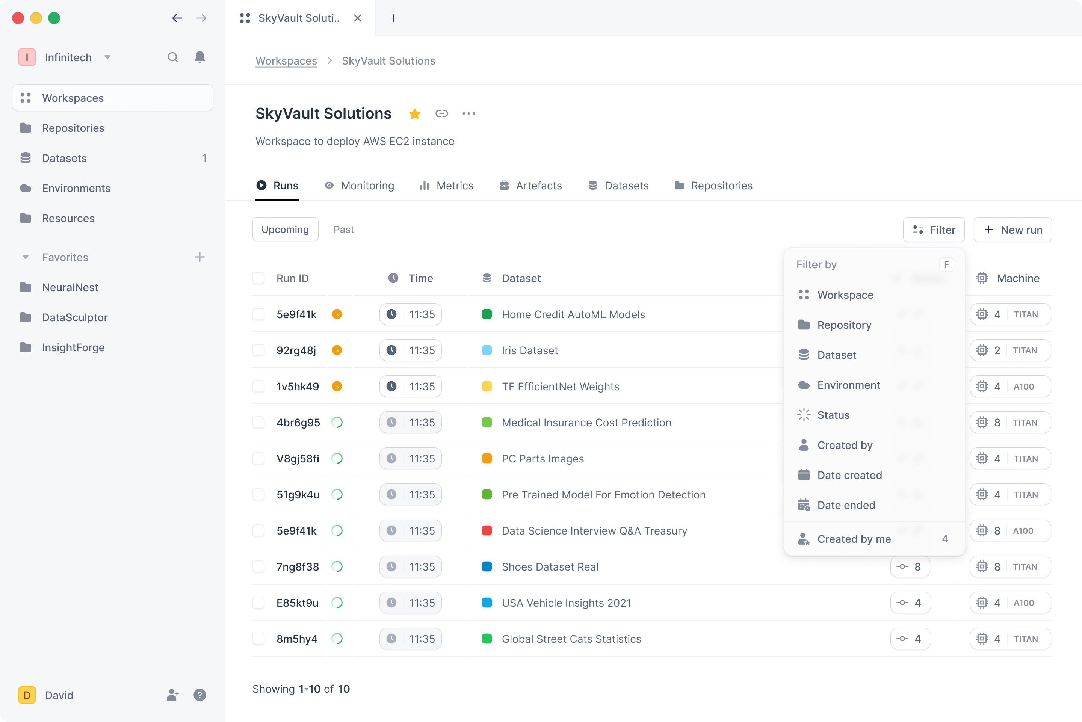
Task: Open the Filter dropdown button
Action: point(933,229)
